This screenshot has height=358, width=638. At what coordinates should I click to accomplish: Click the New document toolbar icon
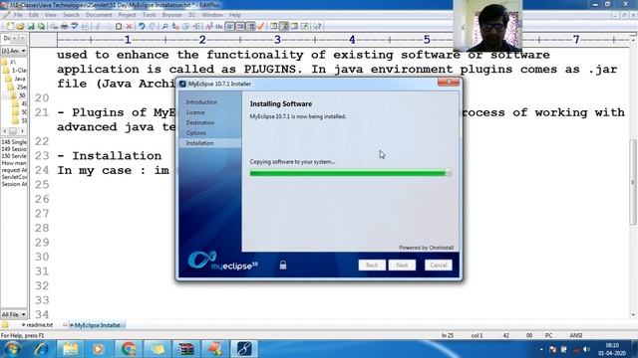pos(10,27)
